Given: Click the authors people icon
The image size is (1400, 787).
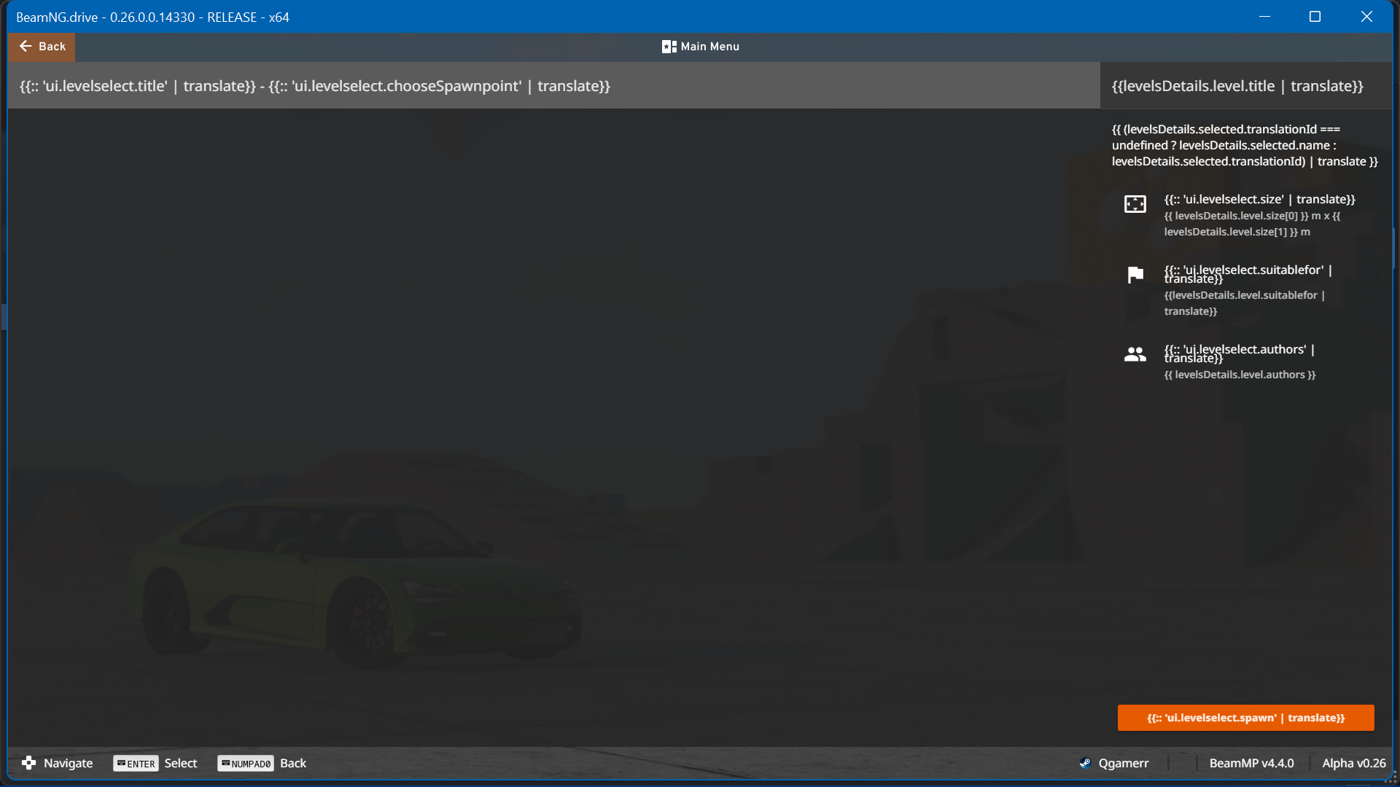Looking at the screenshot, I should pyautogui.click(x=1135, y=354).
